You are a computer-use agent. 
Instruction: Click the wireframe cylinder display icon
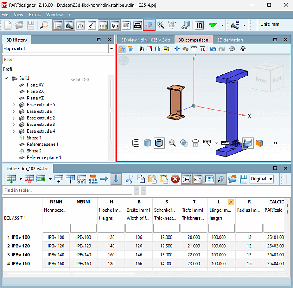[136, 143]
